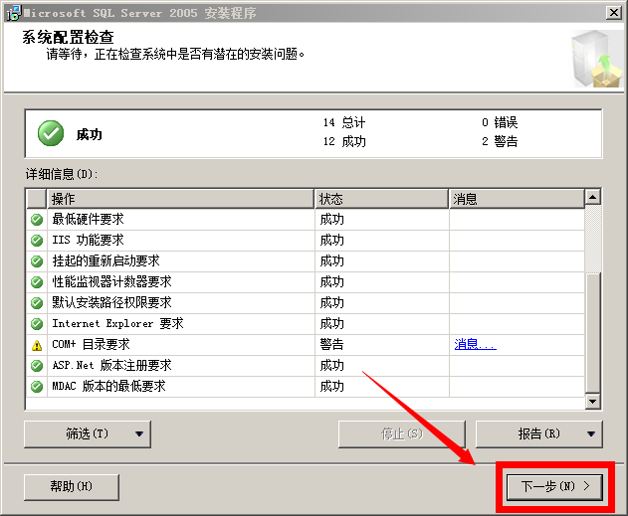This screenshot has height=516, width=628.
Task: Click the check icon for MDAC 版本的最低要求
Action: [x=37, y=387]
